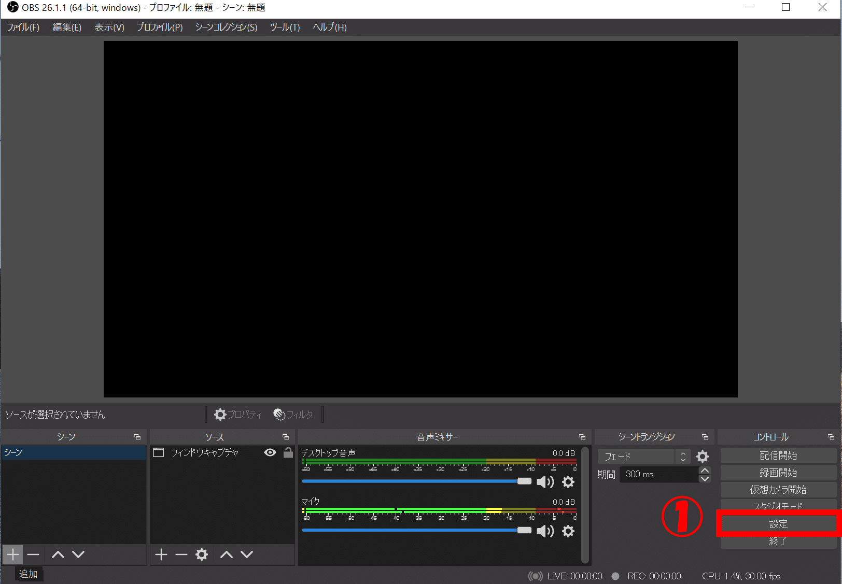
Task: Add a new scene with plus icon
Action: tap(13, 554)
